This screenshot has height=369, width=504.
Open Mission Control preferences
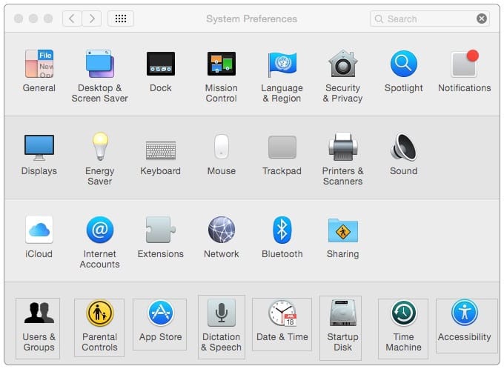point(221,64)
